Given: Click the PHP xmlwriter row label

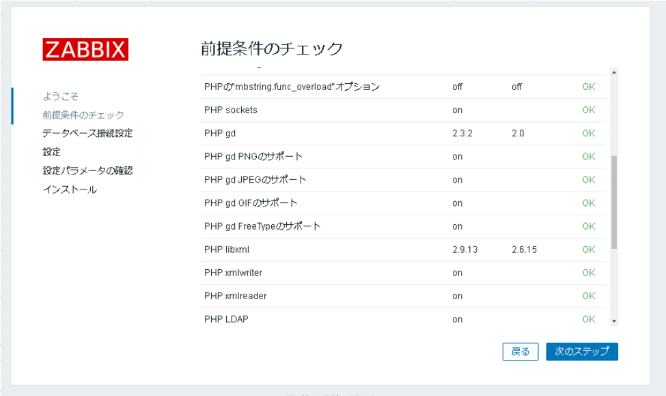Looking at the screenshot, I should [x=233, y=273].
